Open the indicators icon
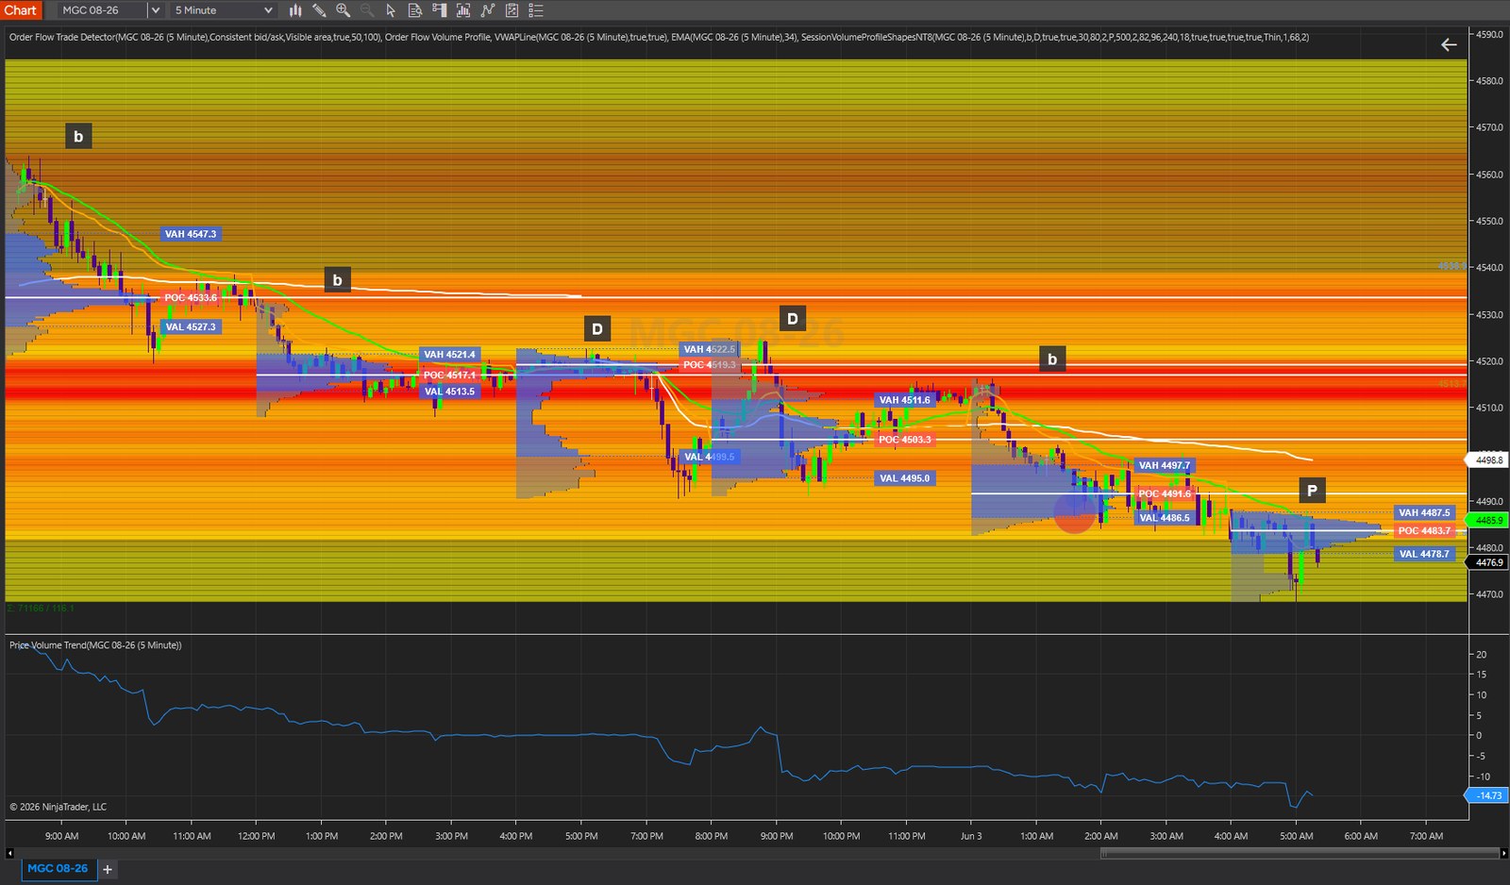Viewport: 1510px width, 885px height. point(487,10)
